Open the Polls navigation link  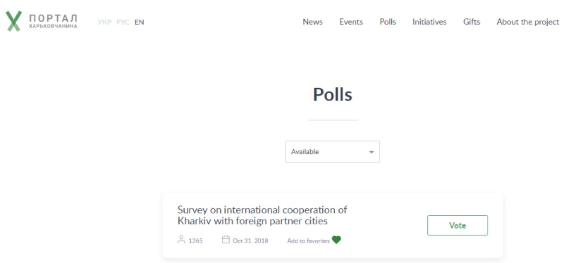pos(388,22)
